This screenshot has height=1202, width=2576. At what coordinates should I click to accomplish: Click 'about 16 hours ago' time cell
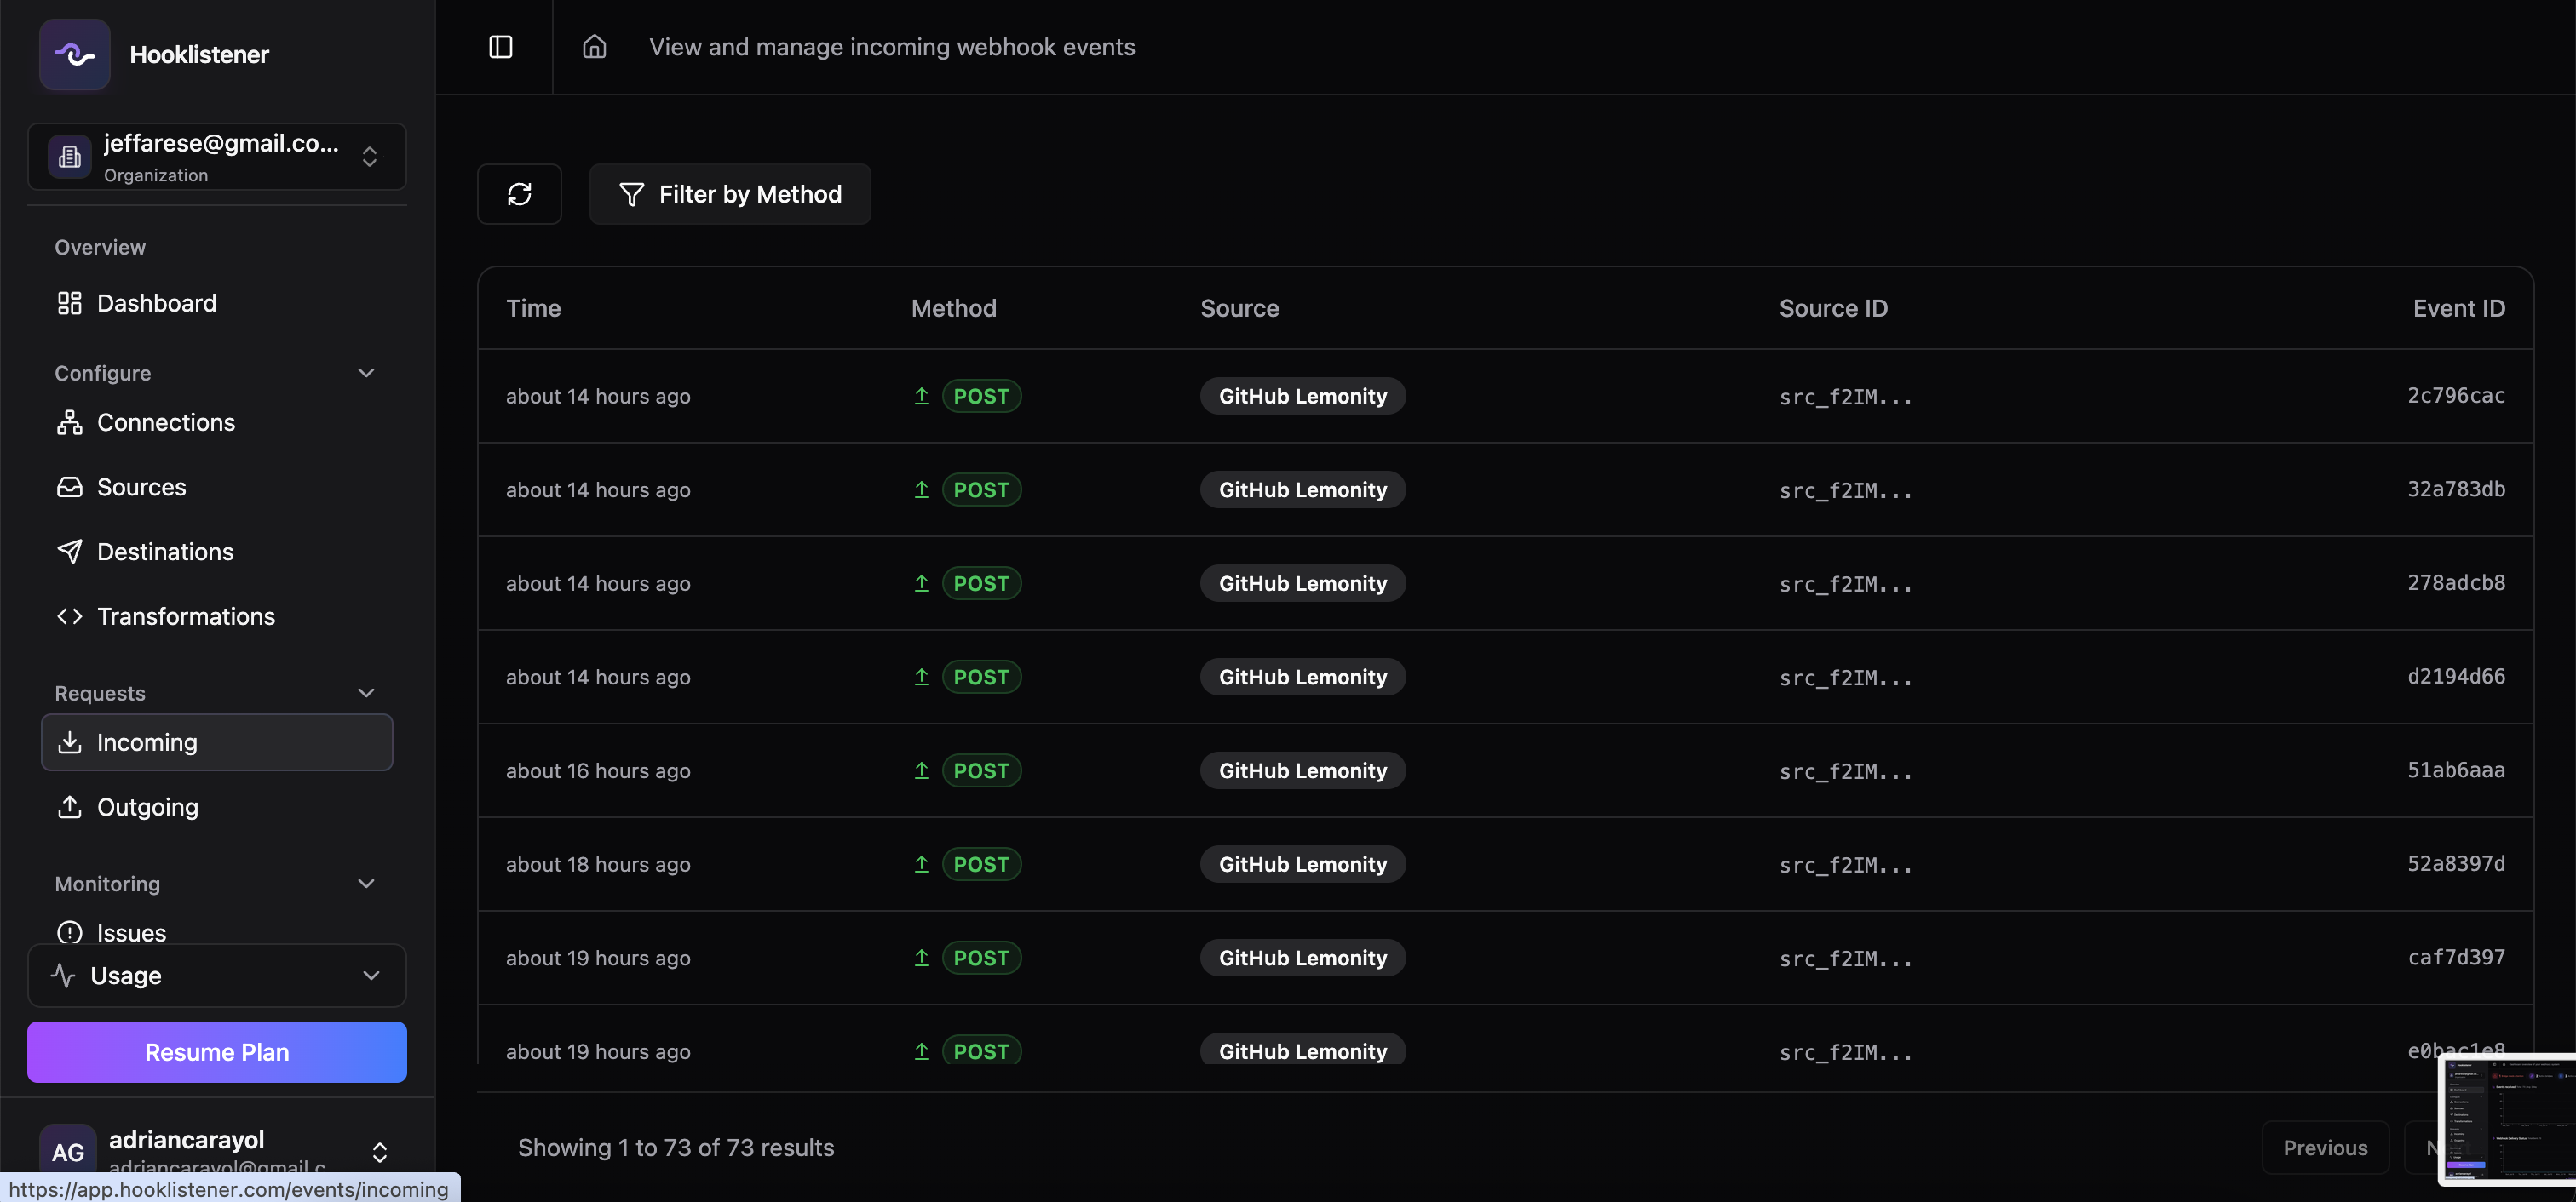[x=598, y=770]
